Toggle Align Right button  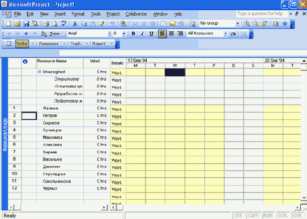[x=180, y=33]
